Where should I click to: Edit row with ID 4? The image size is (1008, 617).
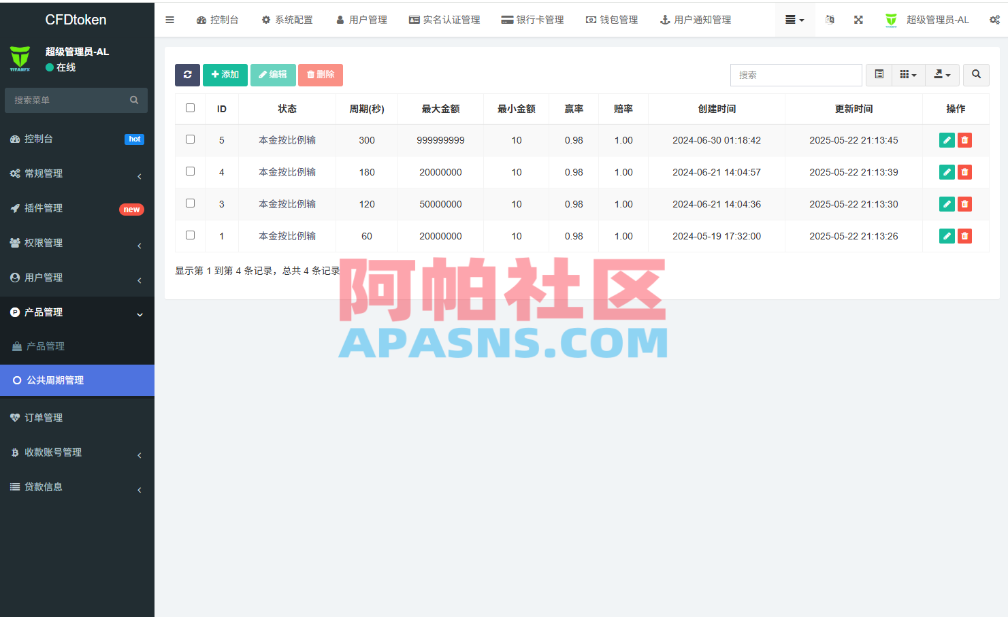(x=947, y=172)
